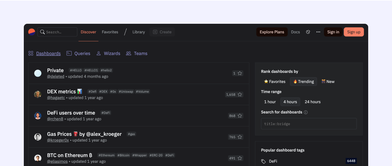The image size is (392, 166).
Task: Click the #Wrapper tag
Action: (140, 155)
